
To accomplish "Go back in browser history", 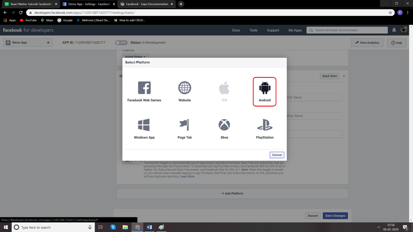I will (5, 12).
